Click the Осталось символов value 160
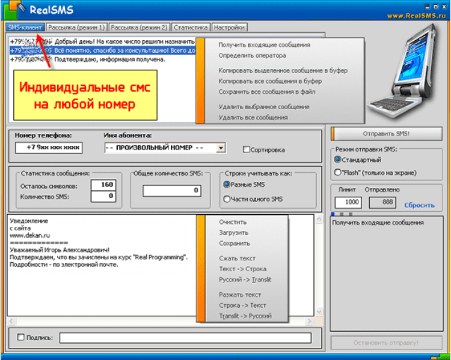Image resolution: width=451 pixels, height=360 pixels. pyautogui.click(x=103, y=185)
